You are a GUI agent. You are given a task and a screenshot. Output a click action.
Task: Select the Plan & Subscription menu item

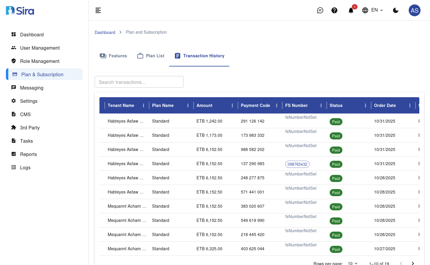42,74
